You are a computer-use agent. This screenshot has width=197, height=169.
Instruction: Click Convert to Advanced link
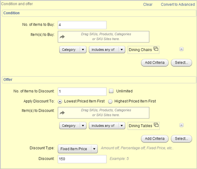pos(178,5)
